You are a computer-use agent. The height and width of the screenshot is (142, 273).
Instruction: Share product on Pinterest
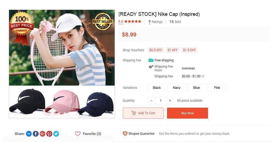pos(49,134)
